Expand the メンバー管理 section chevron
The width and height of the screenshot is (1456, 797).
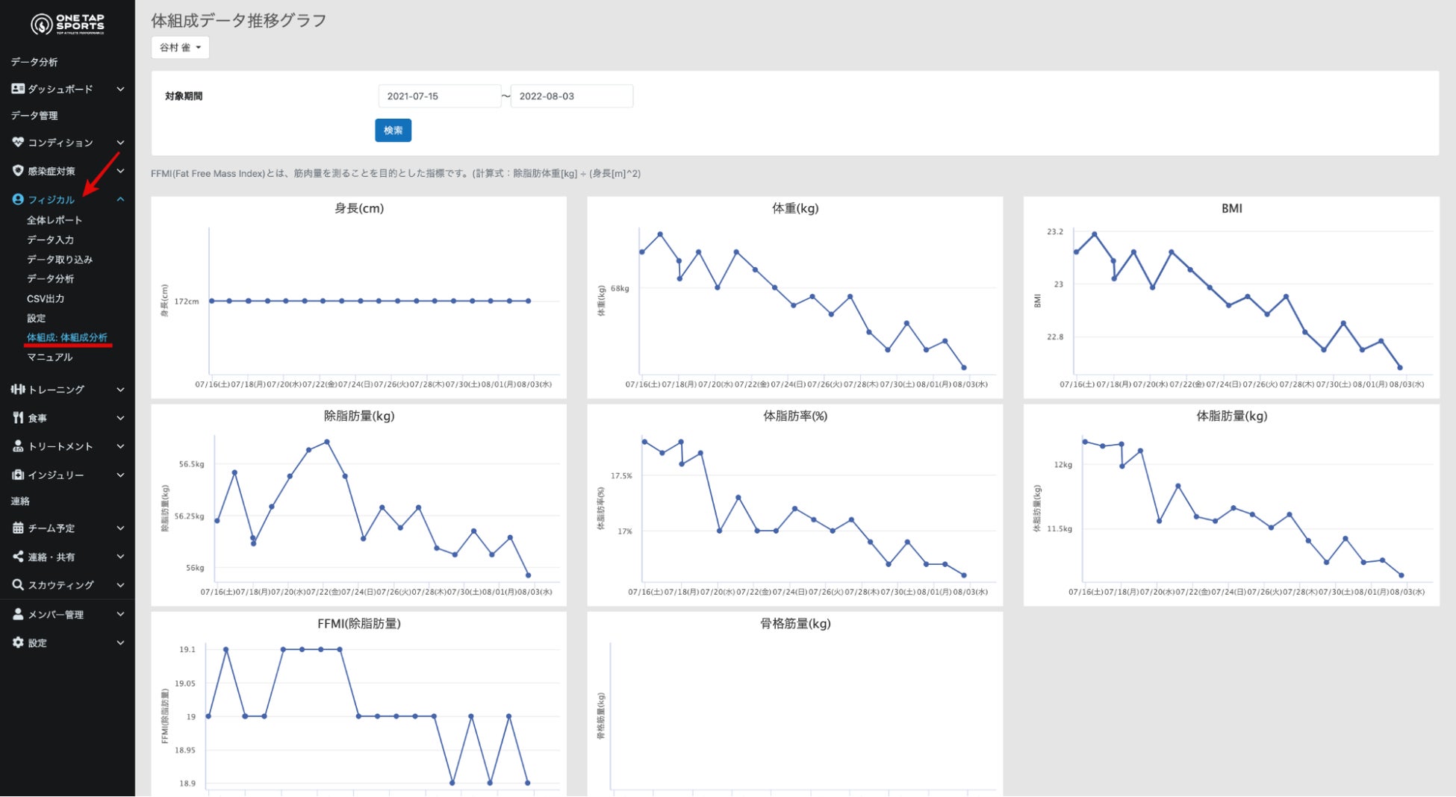click(x=120, y=614)
